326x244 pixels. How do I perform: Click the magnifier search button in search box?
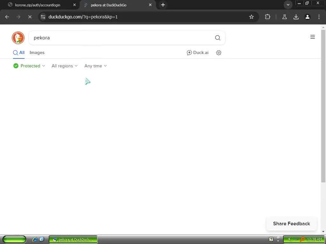point(217,38)
